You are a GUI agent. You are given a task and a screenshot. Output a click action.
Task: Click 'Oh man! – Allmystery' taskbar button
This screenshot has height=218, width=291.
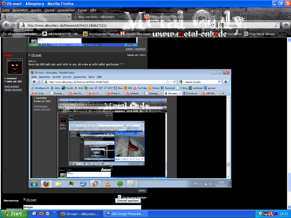click(80, 214)
